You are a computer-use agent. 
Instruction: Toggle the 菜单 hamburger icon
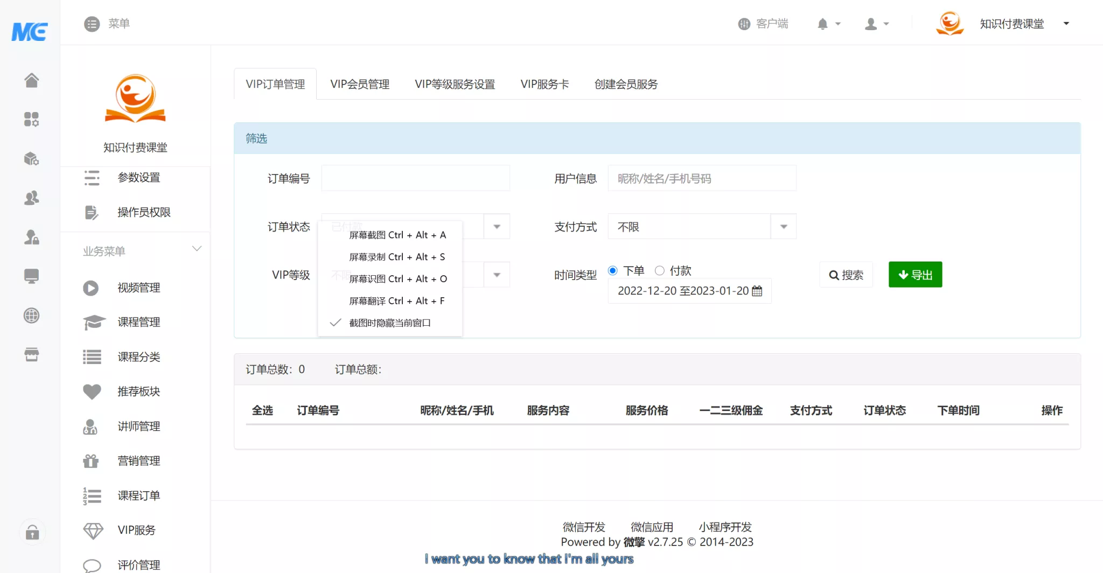[x=92, y=24]
